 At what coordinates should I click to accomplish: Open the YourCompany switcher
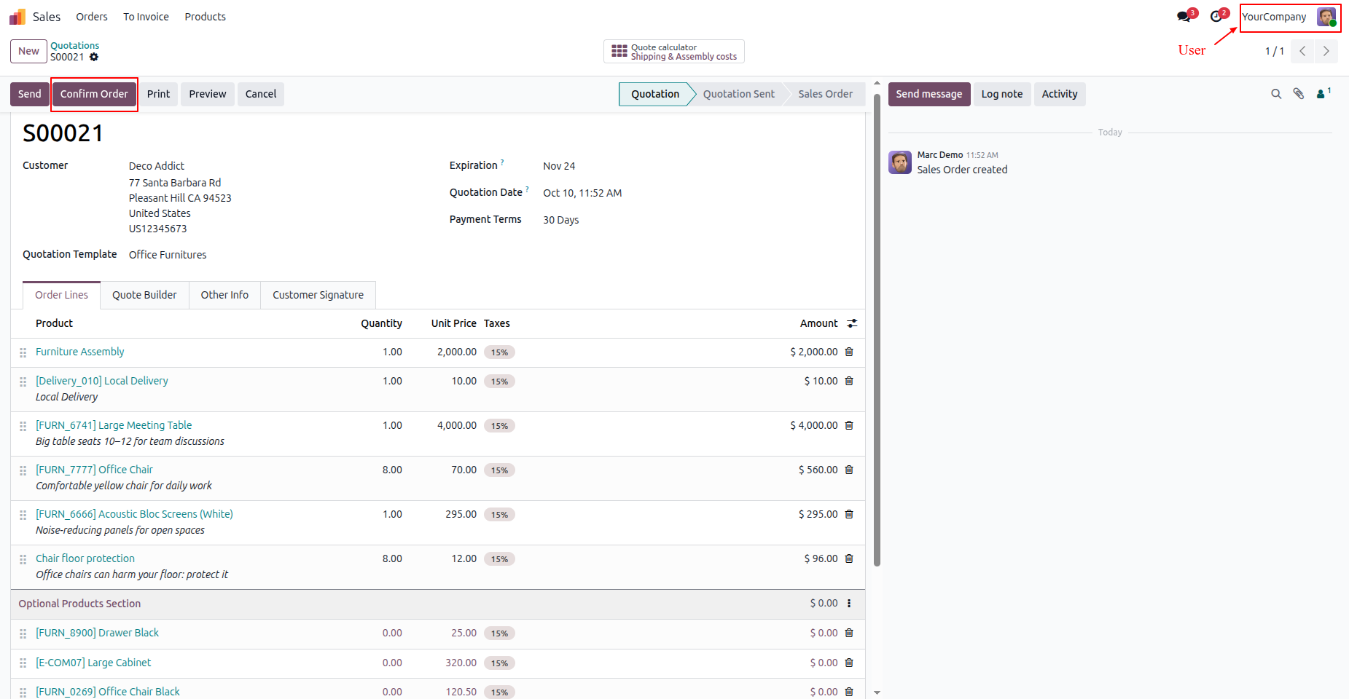tap(1274, 17)
